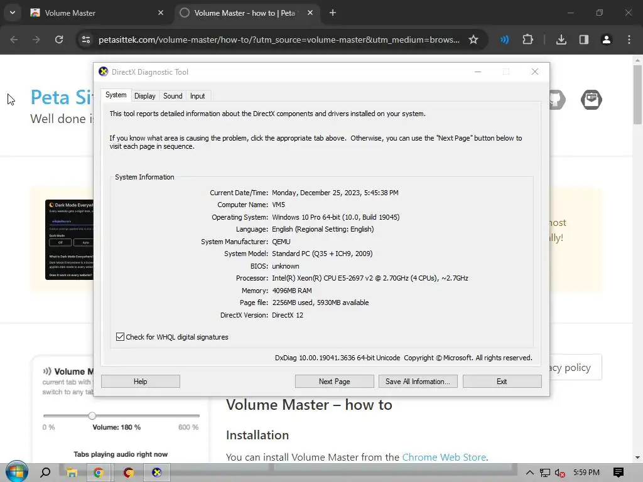
Task: Click the System Manufacturer value QEMU
Action: coord(281,242)
